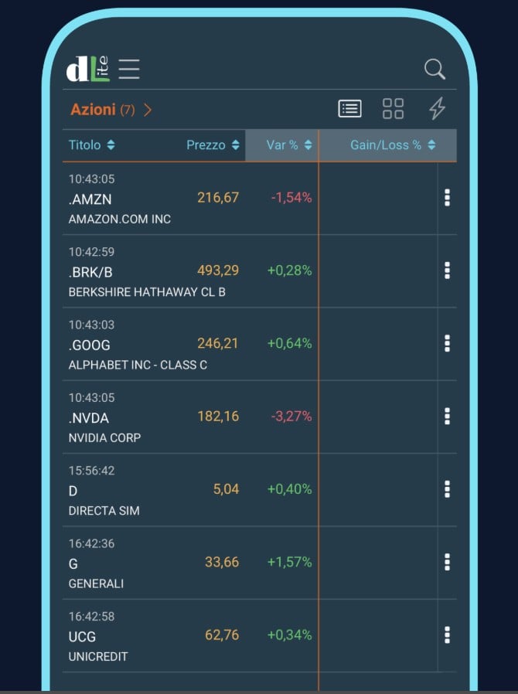Viewport: 518px width, 694px height.
Task: Sort the list by Var % column
Action: coord(289,145)
